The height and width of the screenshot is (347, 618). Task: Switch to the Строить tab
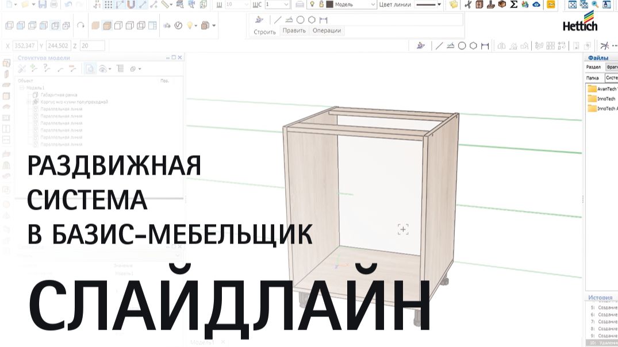click(x=264, y=32)
